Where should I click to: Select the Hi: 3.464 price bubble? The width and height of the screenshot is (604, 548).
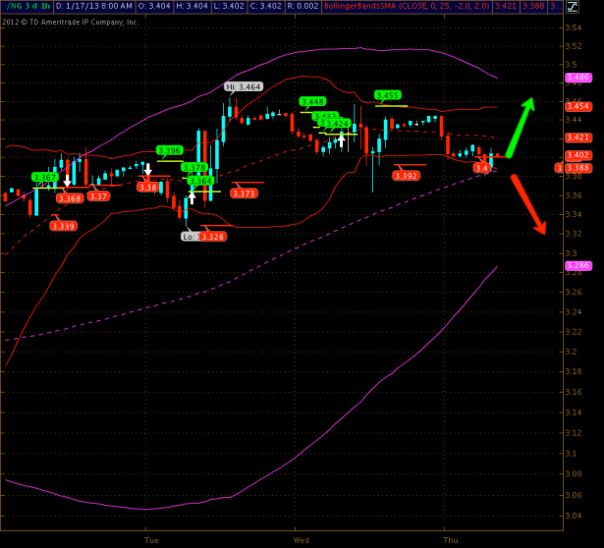(x=244, y=86)
